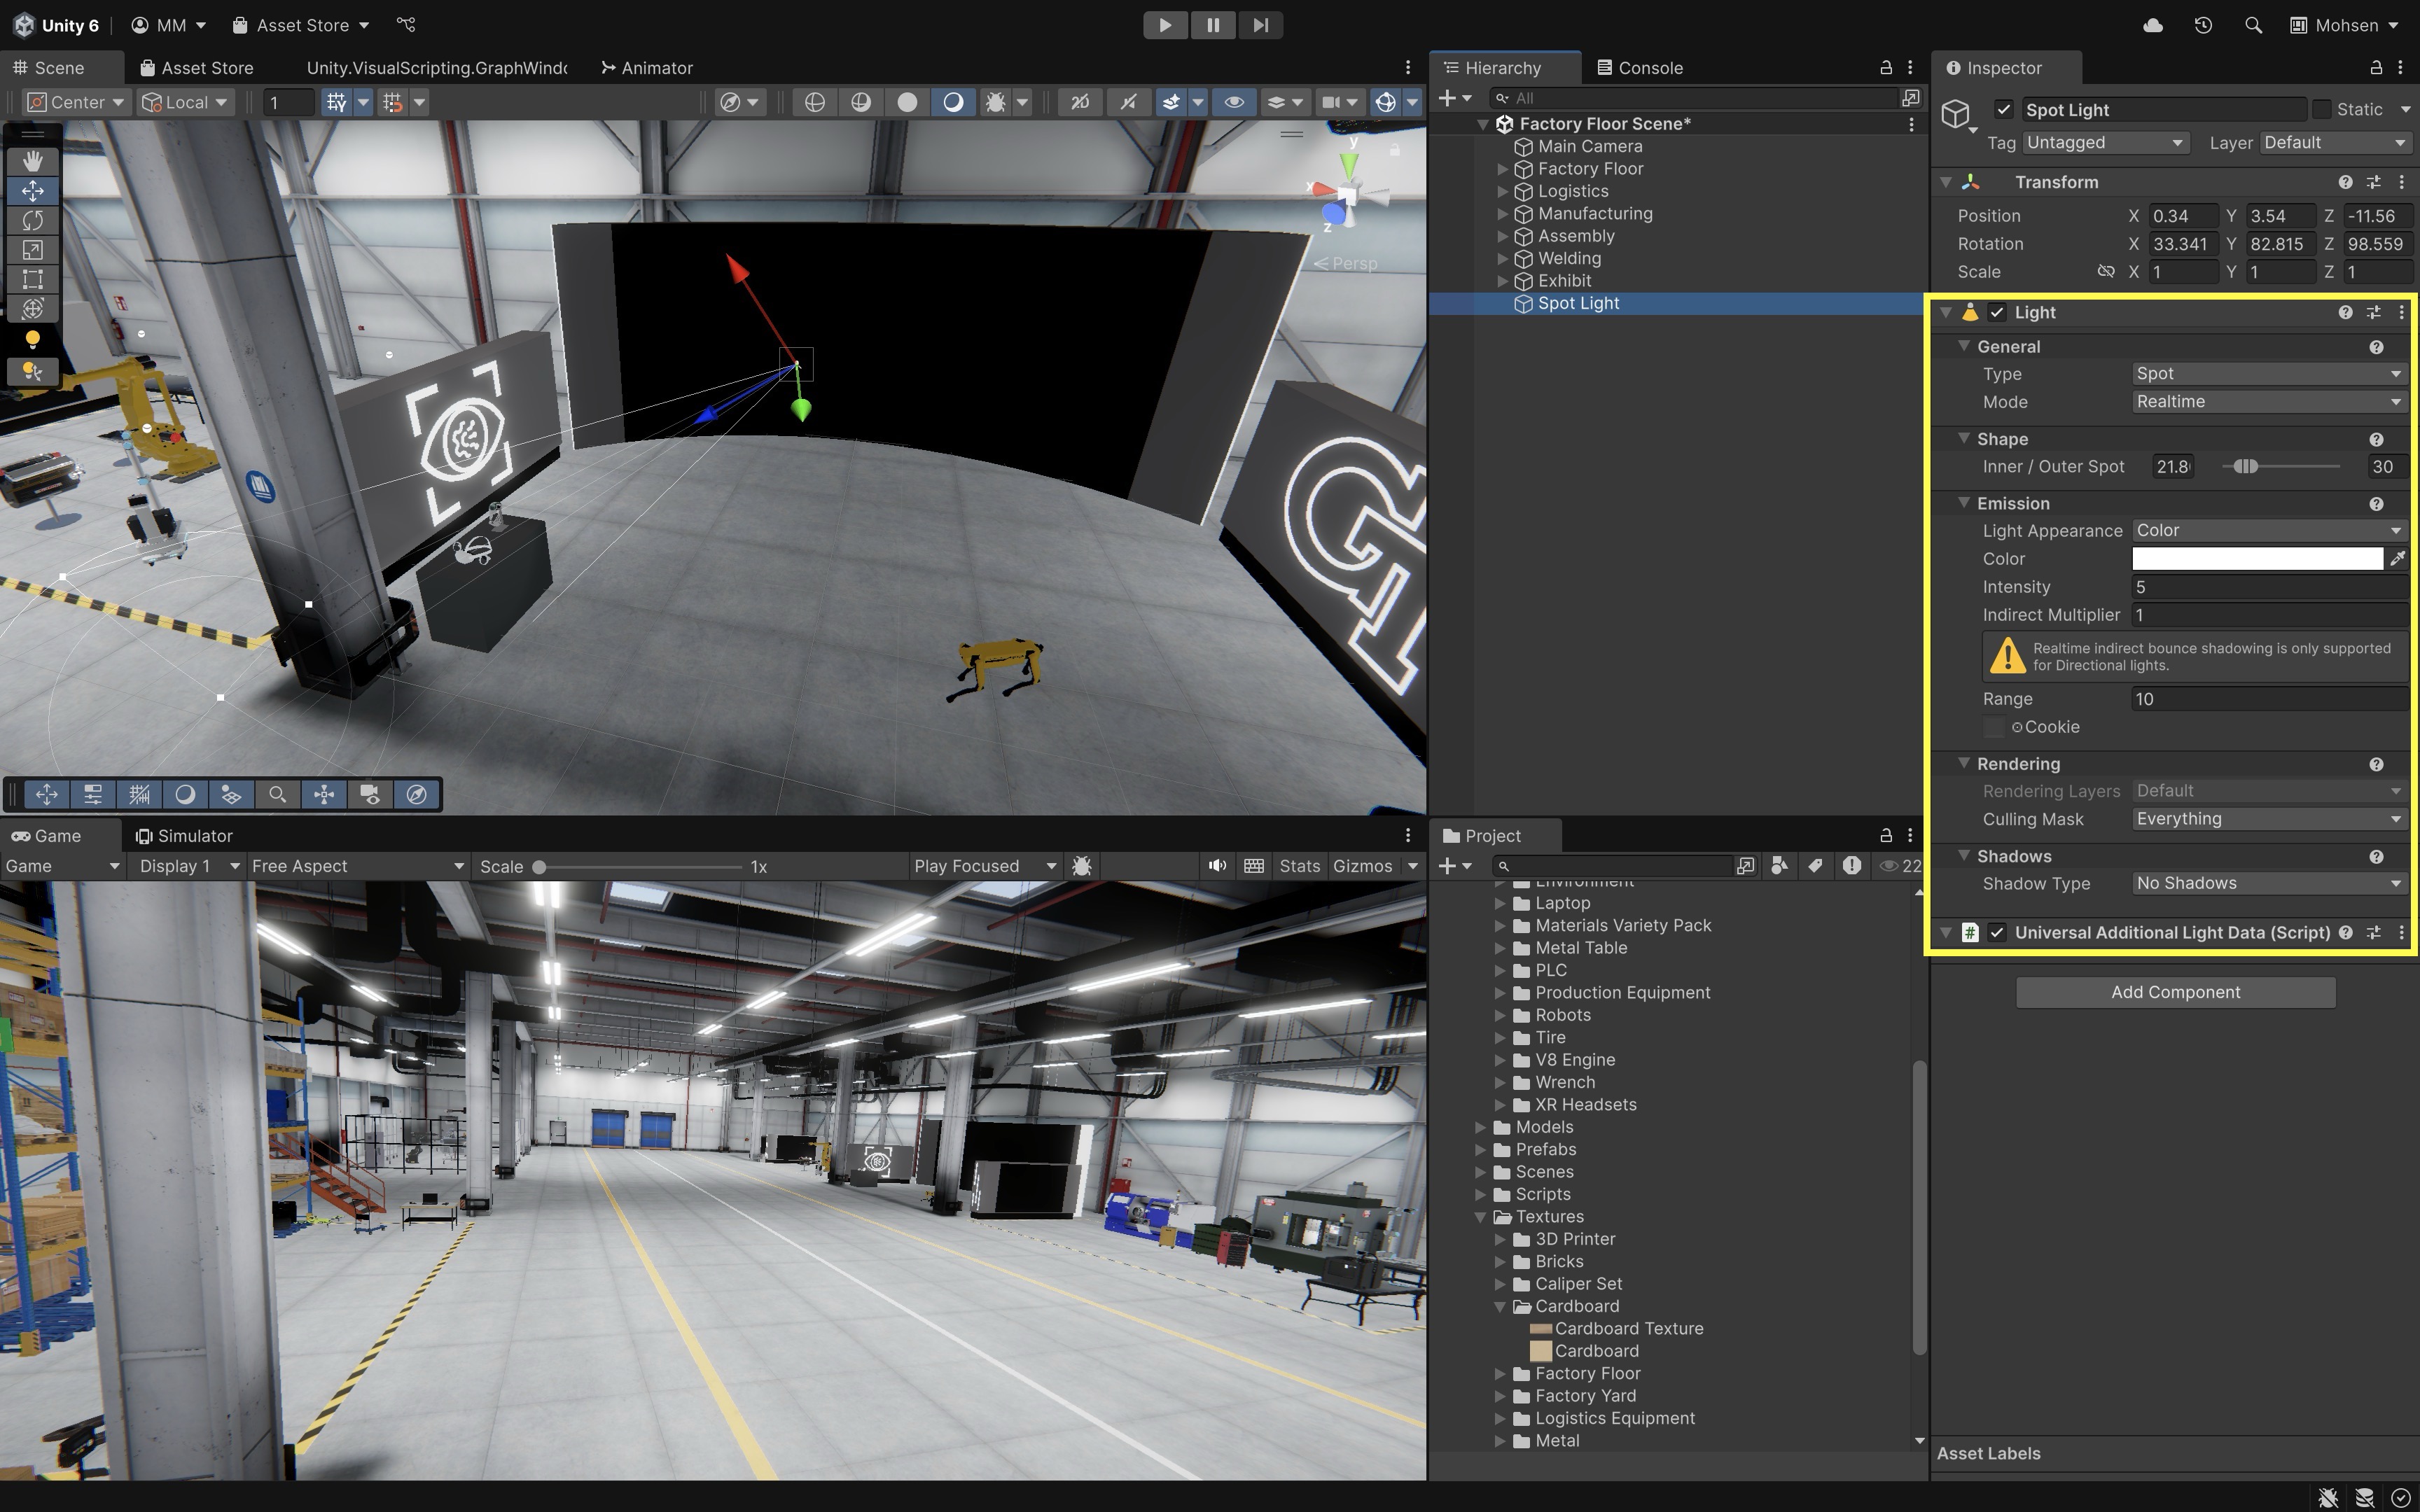2420x1512 pixels.
Task: Expand the Manufacturing object in Hierarchy
Action: (x=1502, y=214)
